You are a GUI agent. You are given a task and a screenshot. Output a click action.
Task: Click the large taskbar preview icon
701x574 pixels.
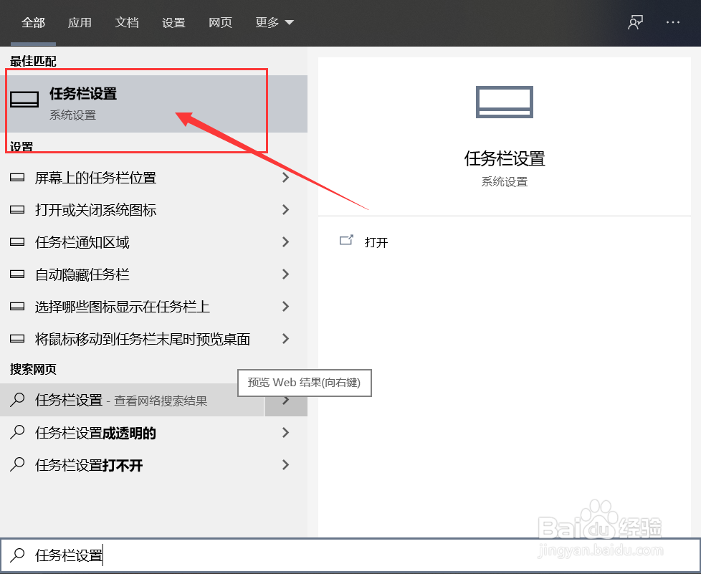(504, 102)
